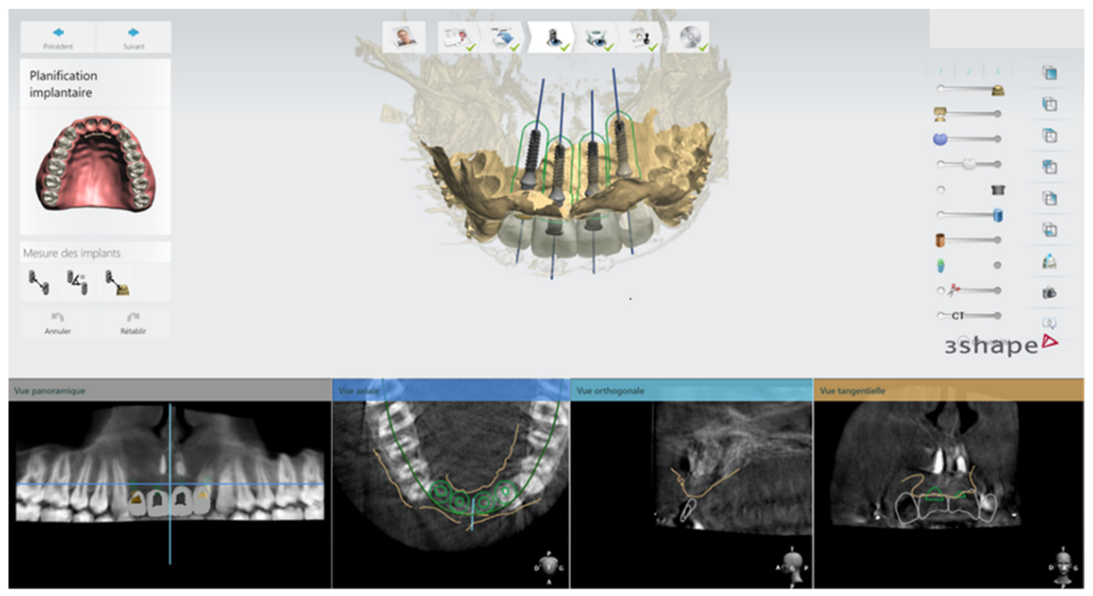Open the patient photo workflow step

coord(404,37)
